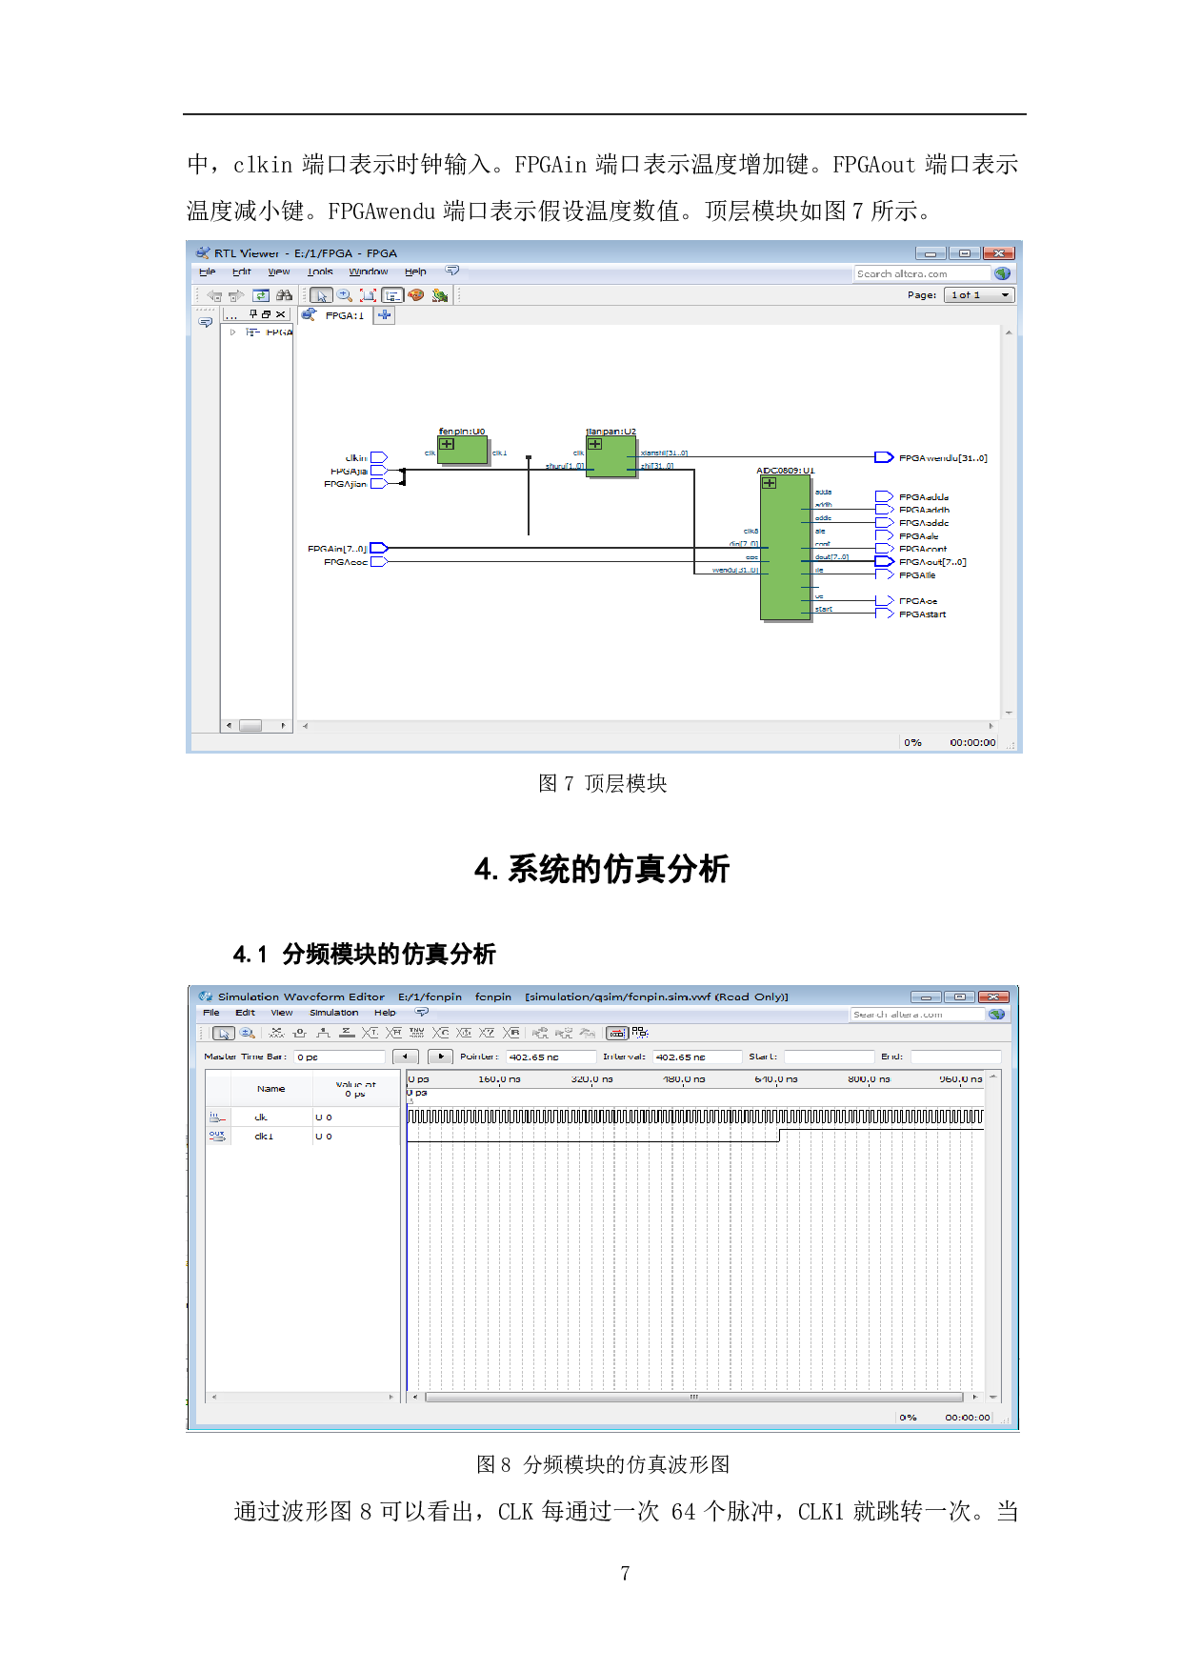Select the FPGA:1 tab
1181x1671 pixels.
343,315
